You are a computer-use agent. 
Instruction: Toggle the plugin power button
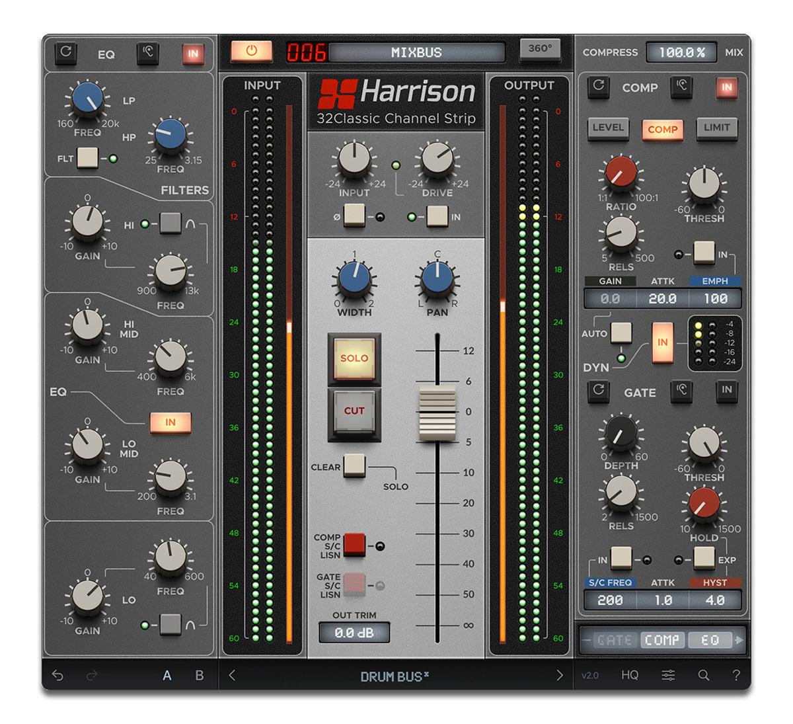pos(251,51)
